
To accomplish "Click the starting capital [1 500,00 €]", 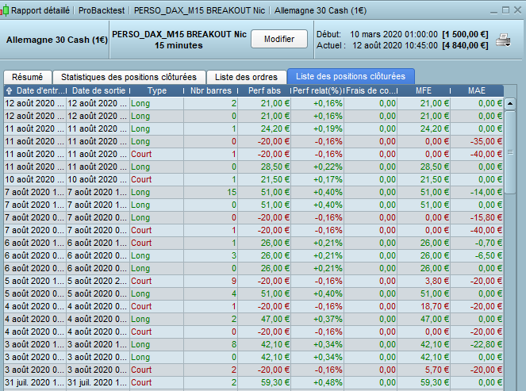I will click(x=465, y=35).
